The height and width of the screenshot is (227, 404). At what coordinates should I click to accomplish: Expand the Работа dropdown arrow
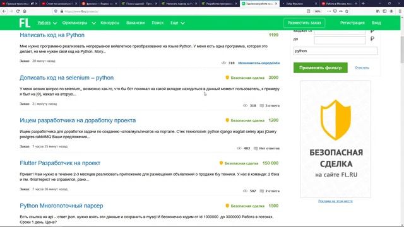(x=55, y=23)
